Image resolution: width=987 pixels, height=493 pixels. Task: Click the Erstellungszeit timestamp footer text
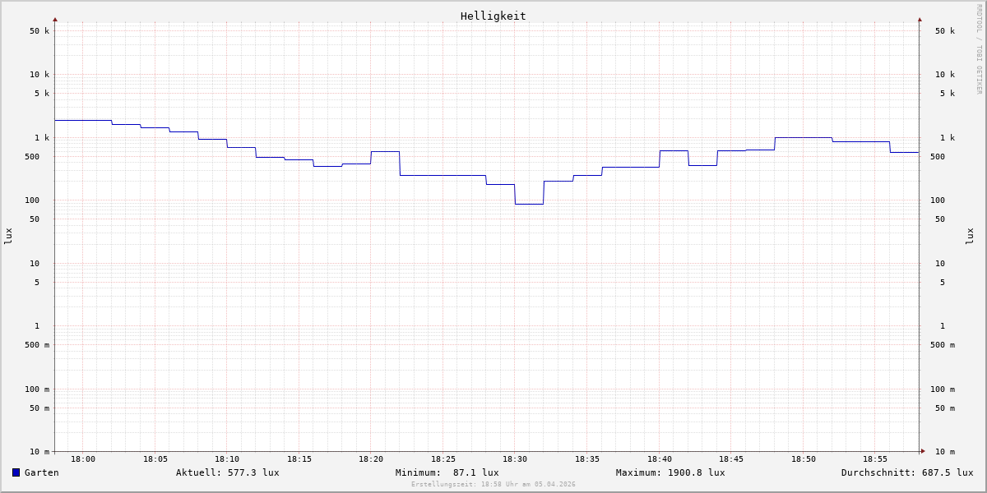tap(493, 485)
